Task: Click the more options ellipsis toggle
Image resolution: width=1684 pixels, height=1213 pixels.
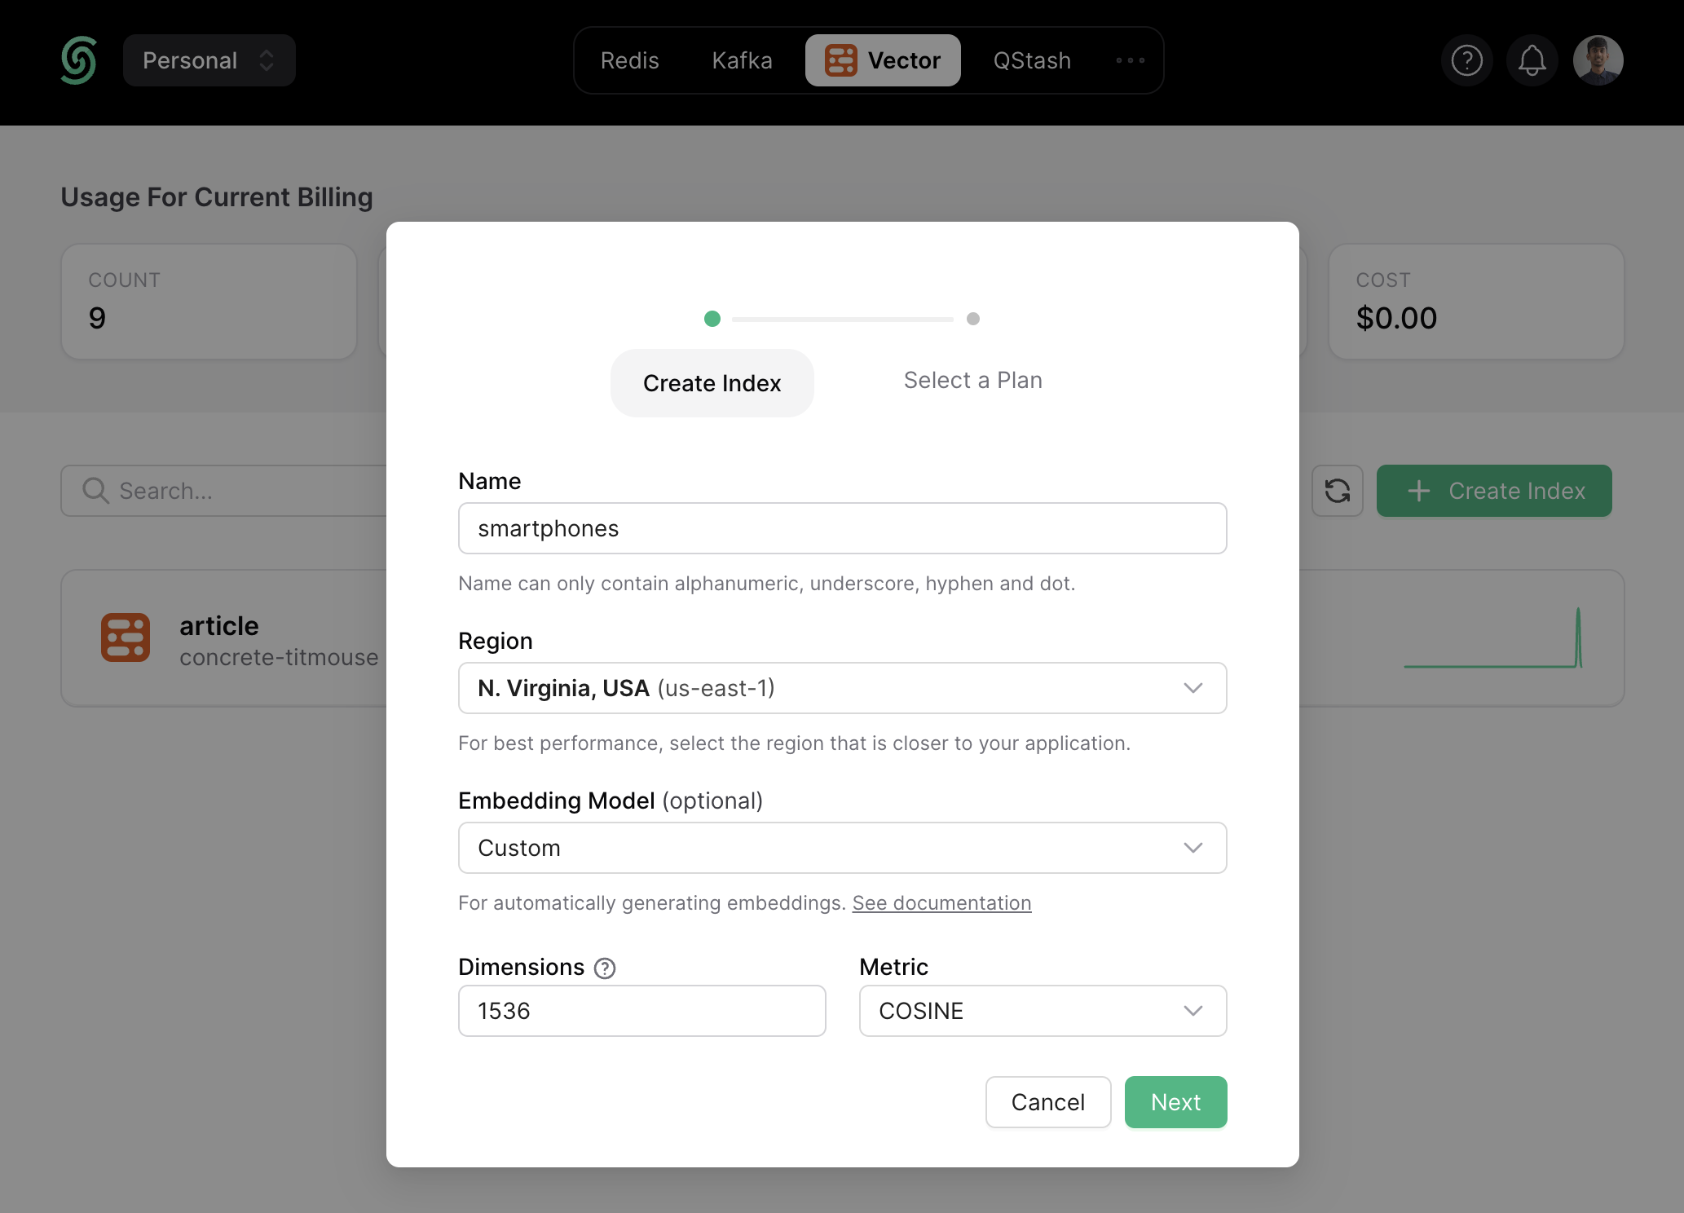Action: [x=1130, y=59]
